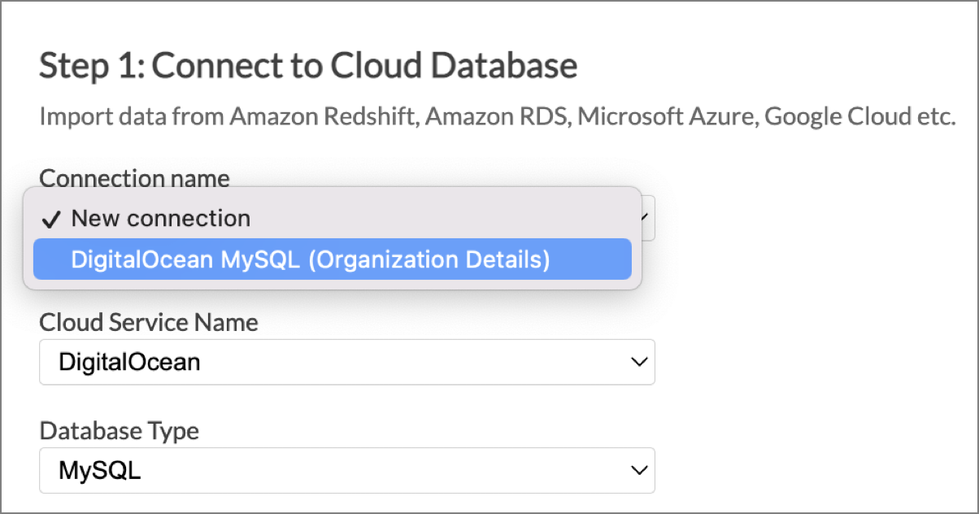Click the Database Type label
979x514 pixels.
[x=119, y=431]
